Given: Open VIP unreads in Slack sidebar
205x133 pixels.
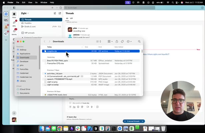Looking at the screenshot, I should [x=29, y=33].
